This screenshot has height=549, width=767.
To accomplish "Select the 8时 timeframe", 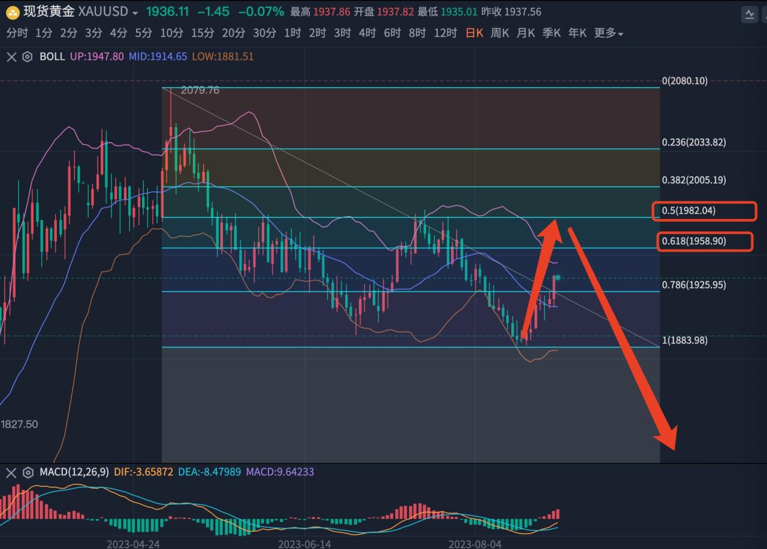I will (x=417, y=34).
